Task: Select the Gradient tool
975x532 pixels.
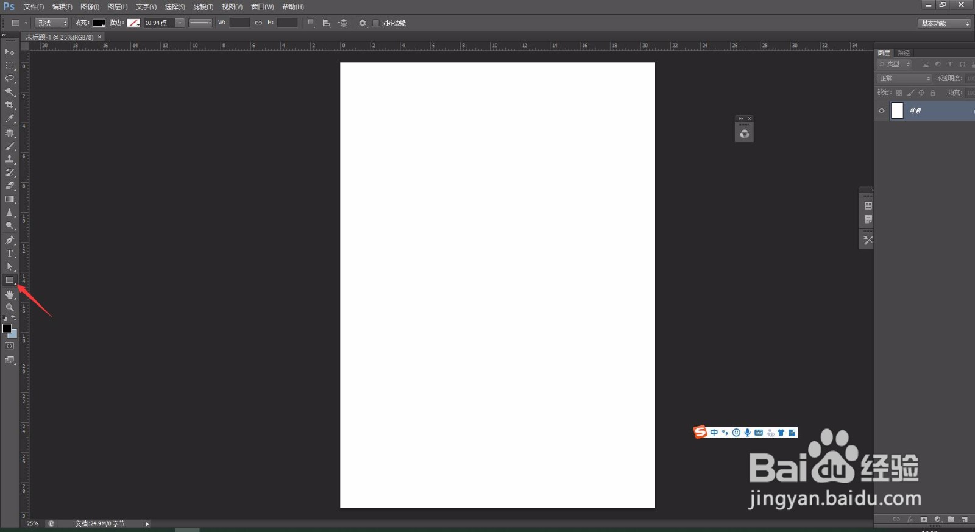Action: pos(9,199)
